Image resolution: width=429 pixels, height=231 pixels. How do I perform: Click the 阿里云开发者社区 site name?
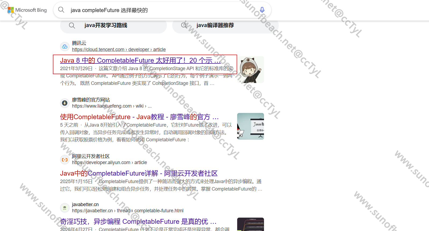point(91,156)
